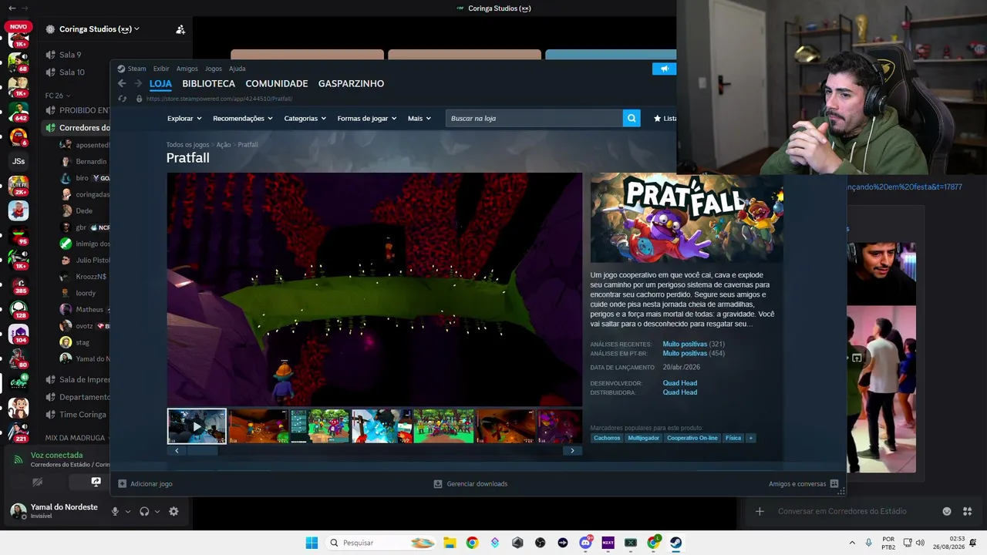Go back in the Steam store browser
The image size is (987, 555).
point(122,83)
